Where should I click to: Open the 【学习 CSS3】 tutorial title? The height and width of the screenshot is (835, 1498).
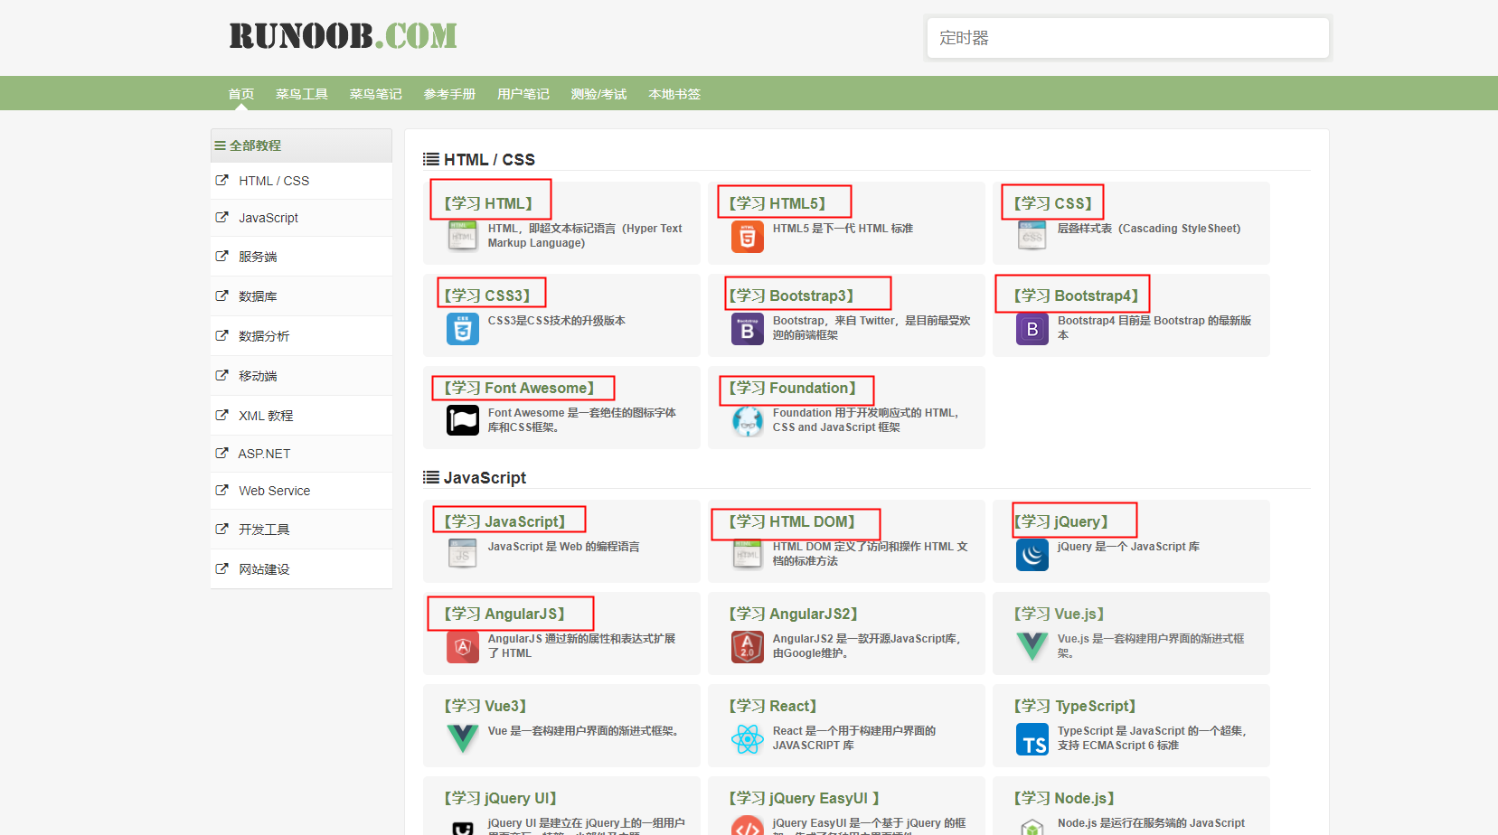tap(486, 296)
